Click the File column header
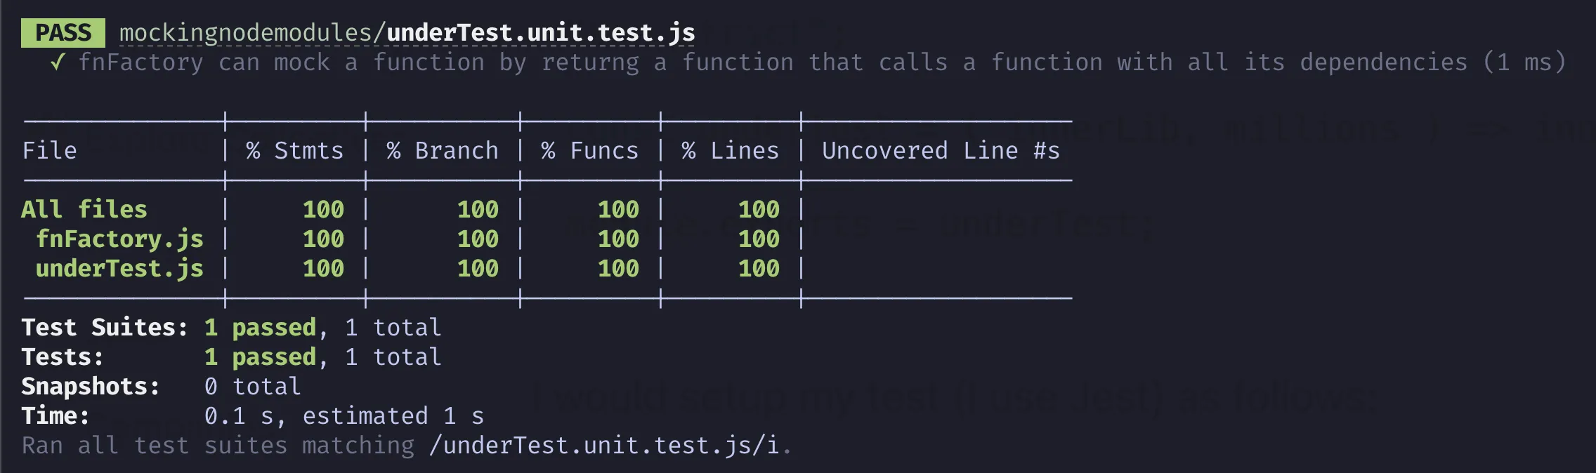The width and height of the screenshot is (1596, 473). pyautogui.click(x=49, y=151)
